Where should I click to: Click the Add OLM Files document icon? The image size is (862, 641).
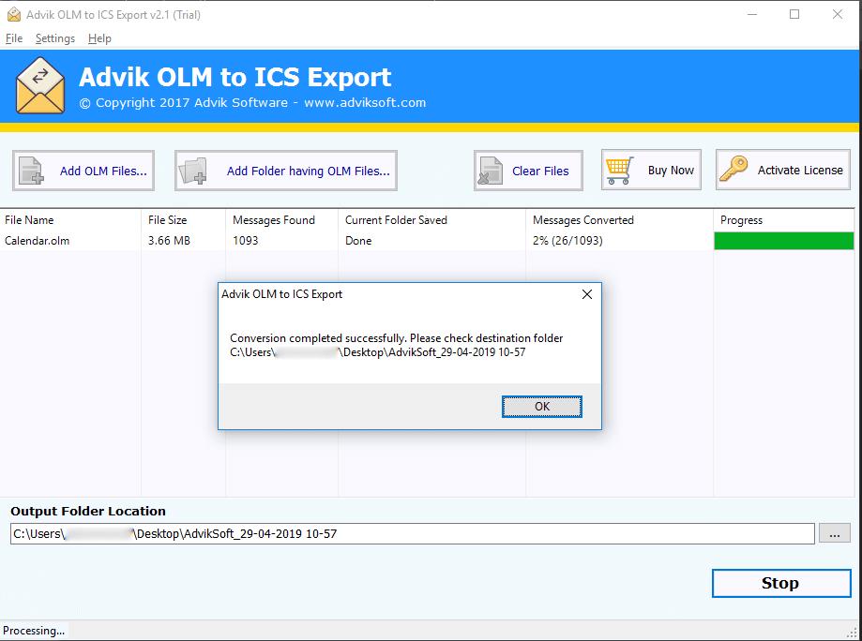click(31, 171)
